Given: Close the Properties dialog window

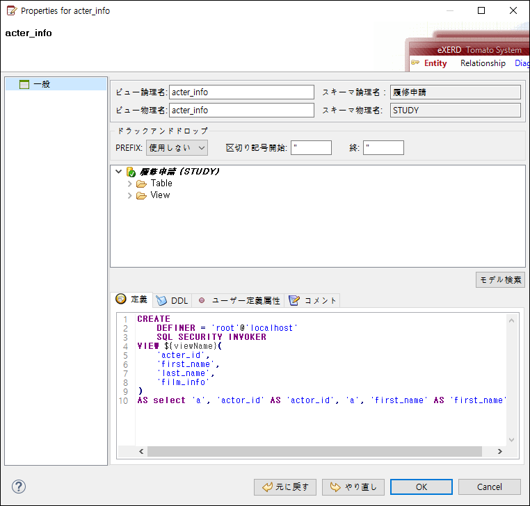Looking at the screenshot, I should [x=513, y=10].
